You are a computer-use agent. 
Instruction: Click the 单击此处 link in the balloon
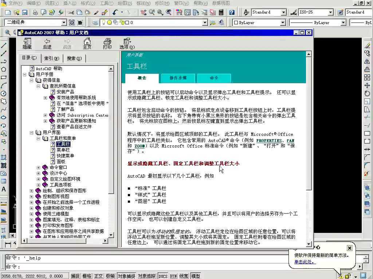(x=305, y=262)
